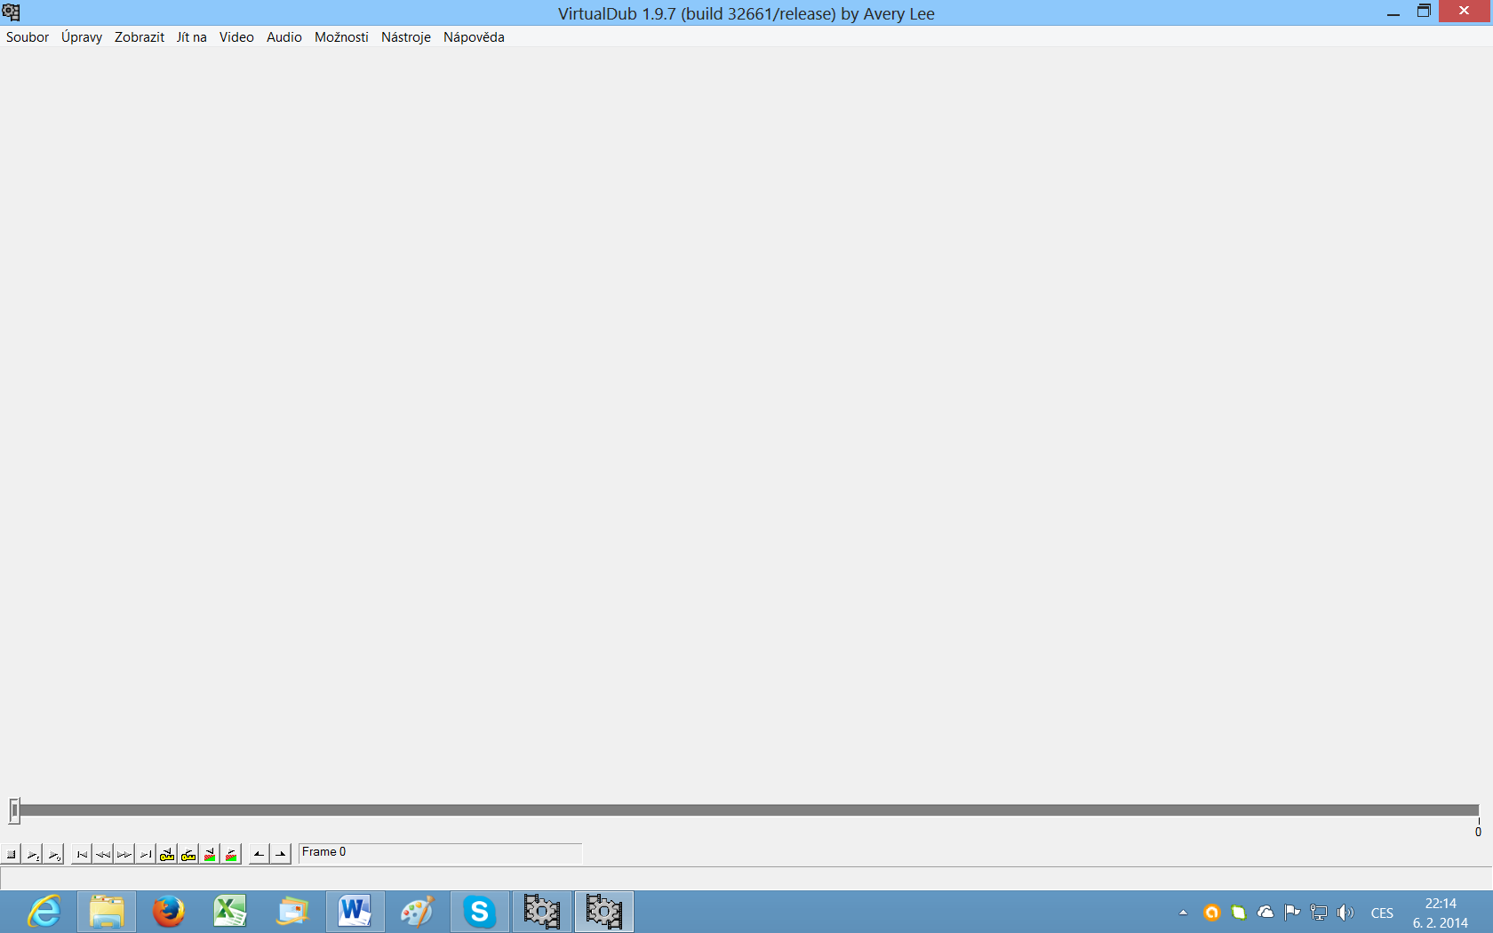
Task: Go to the next key frame
Action: [x=188, y=855]
